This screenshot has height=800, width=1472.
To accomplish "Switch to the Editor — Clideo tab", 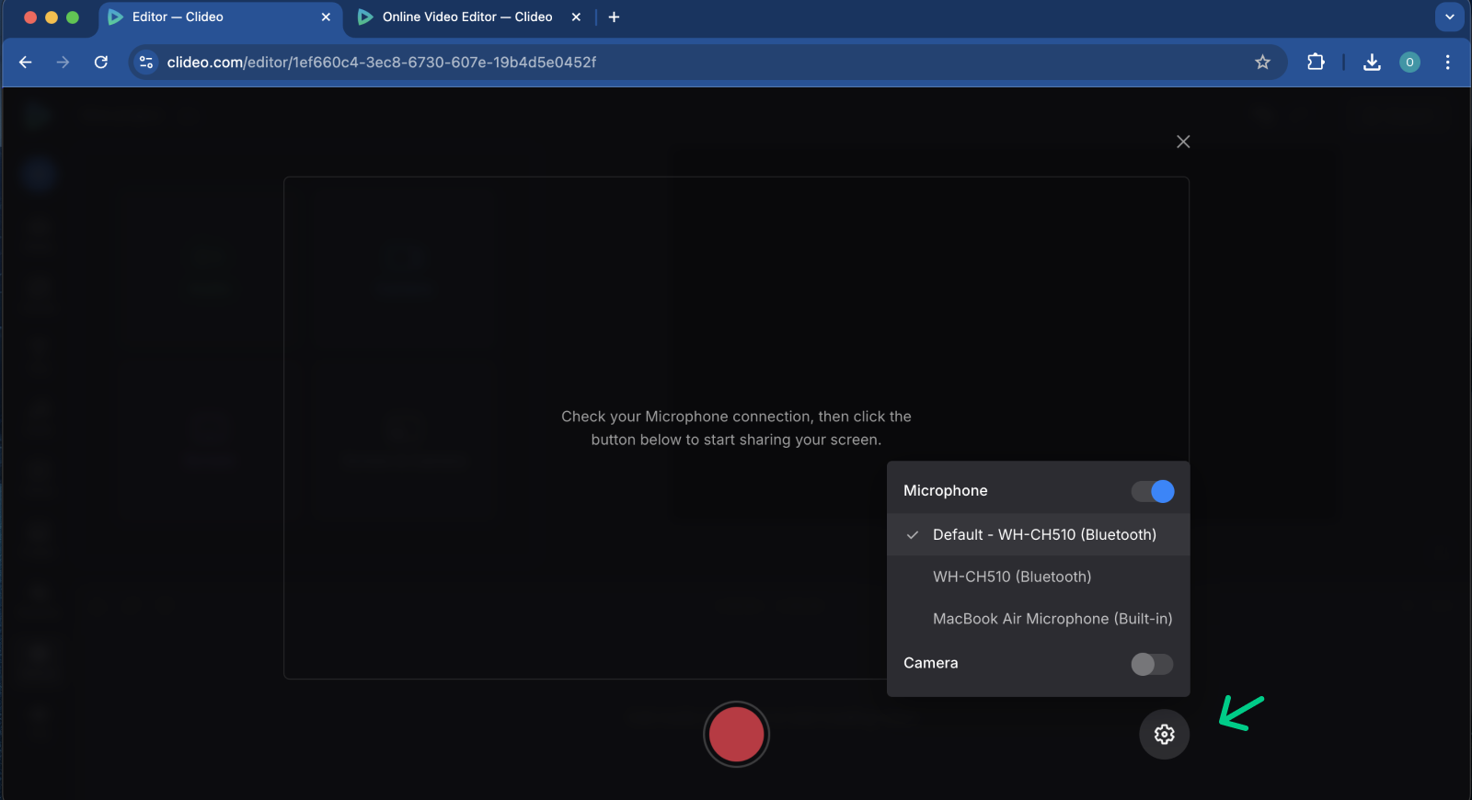I will pos(220,17).
